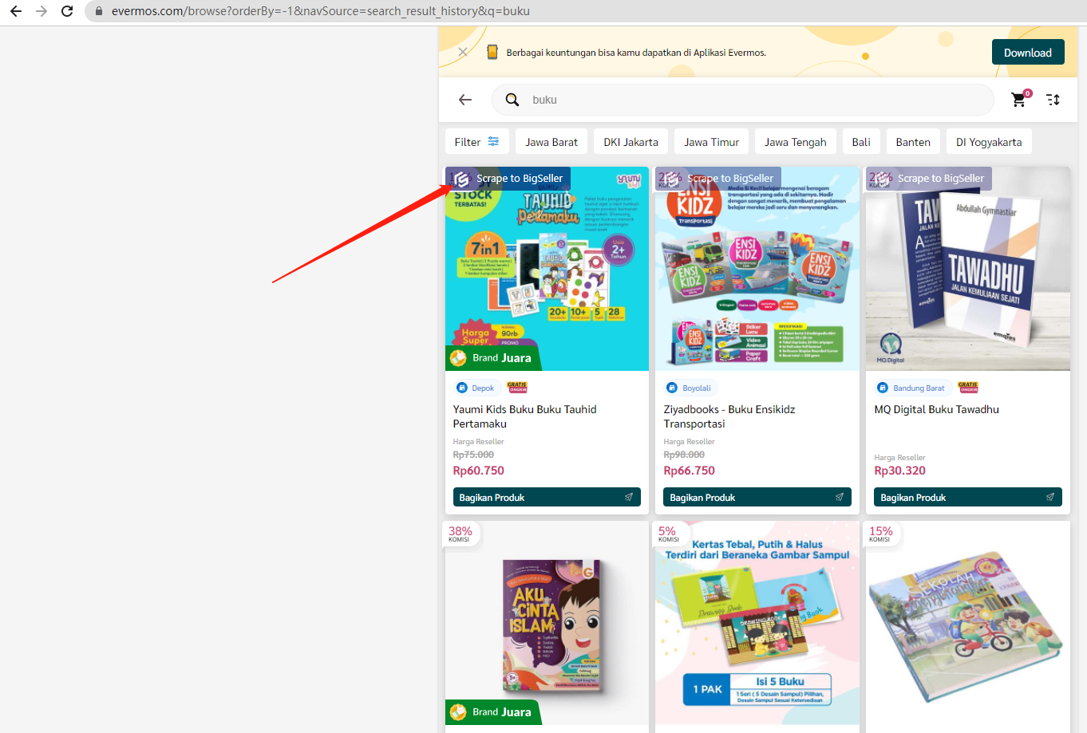The width and height of the screenshot is (1087, 733).
Task: Click the magnifier search icon
Action: tap(512, 100)
